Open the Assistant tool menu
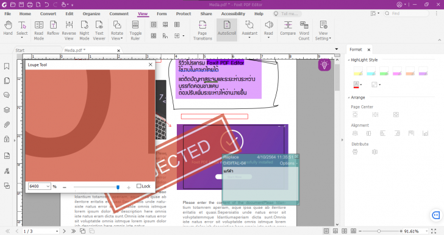Image resolution: width=444 pixels, height=235 pixels. click(x=249, y=29)
